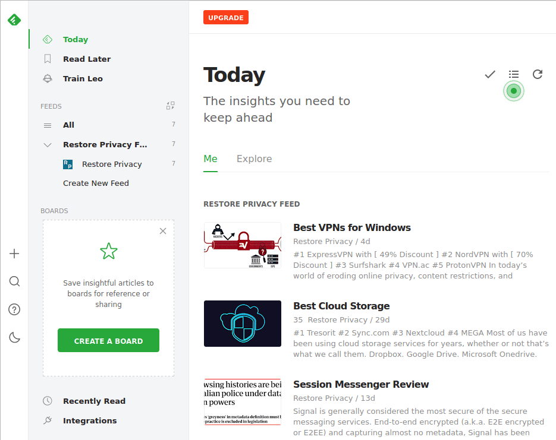
Task: Mark all as read with the checkmark icon
Action: 489,74
